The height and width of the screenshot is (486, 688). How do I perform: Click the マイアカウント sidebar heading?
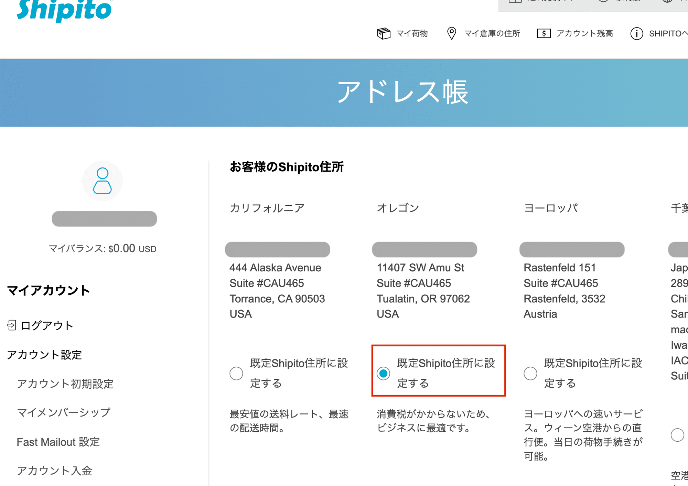point(49,290)
